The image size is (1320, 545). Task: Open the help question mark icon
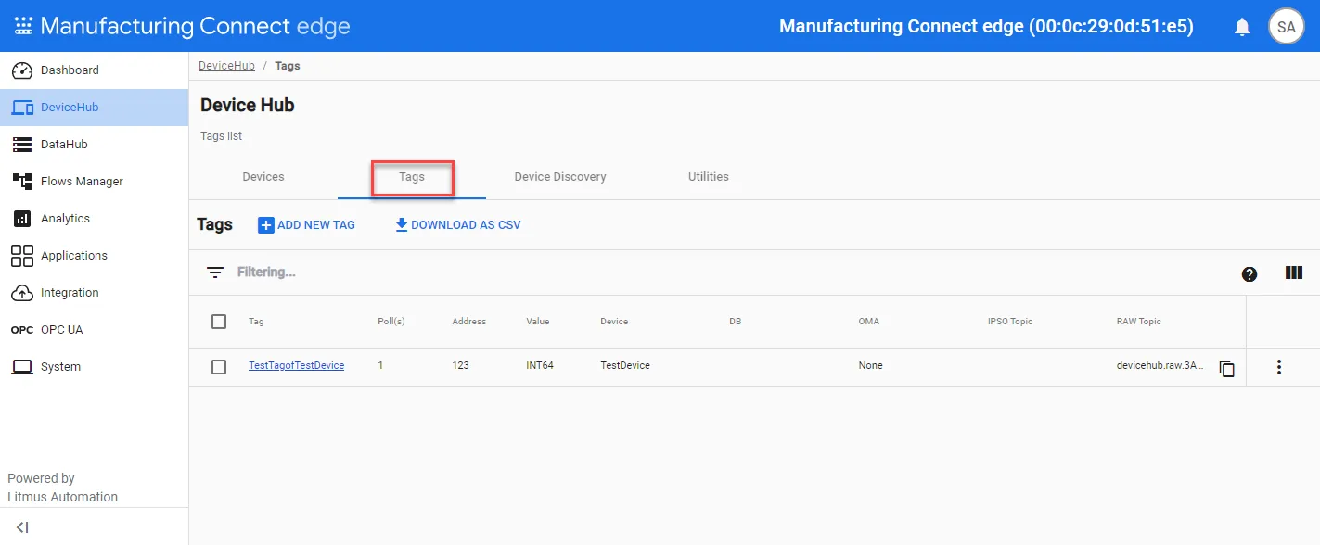click(1250, 273)
